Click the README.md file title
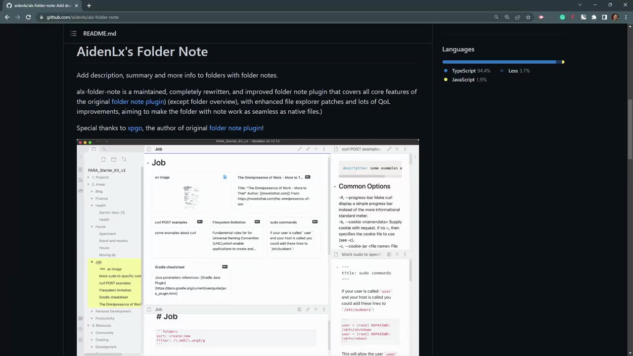 click(99, 34)
